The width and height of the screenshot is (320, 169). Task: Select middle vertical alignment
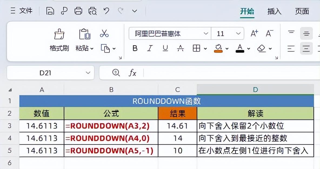click(x=306, y=33)
